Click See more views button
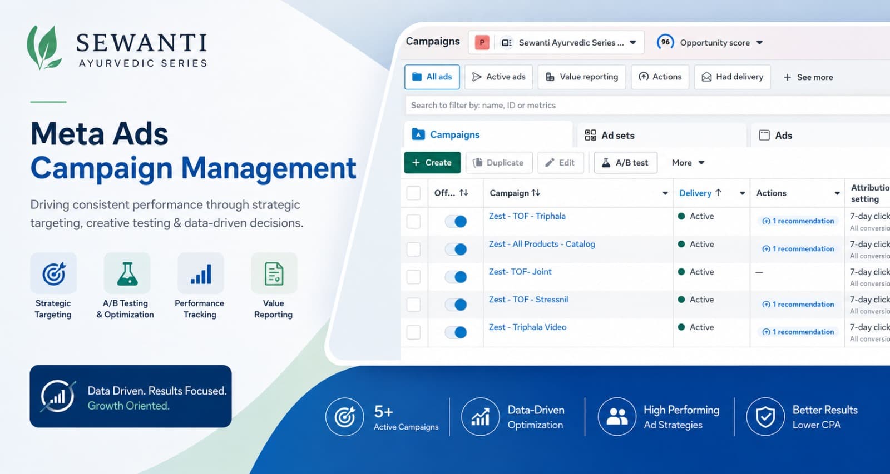 tap(808, 77)
